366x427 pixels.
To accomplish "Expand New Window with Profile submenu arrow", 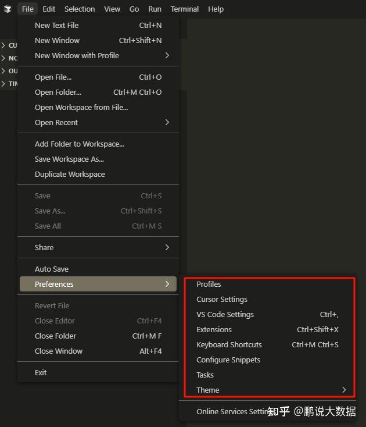I will 167,56.
